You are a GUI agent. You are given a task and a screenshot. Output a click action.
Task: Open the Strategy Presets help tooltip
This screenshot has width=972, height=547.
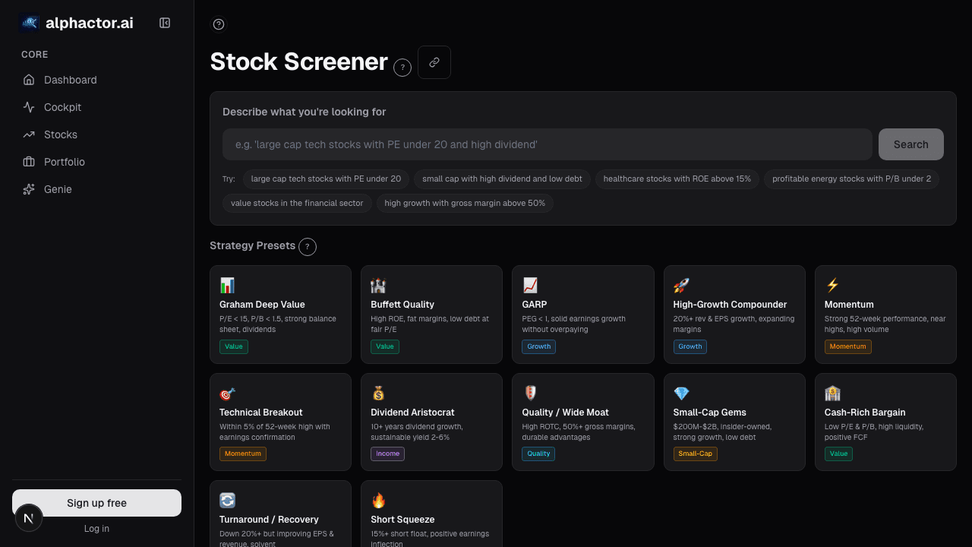[308, 247]
